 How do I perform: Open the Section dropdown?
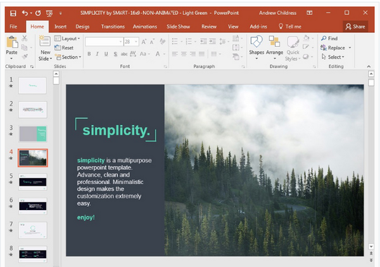(x=68, y=57)
